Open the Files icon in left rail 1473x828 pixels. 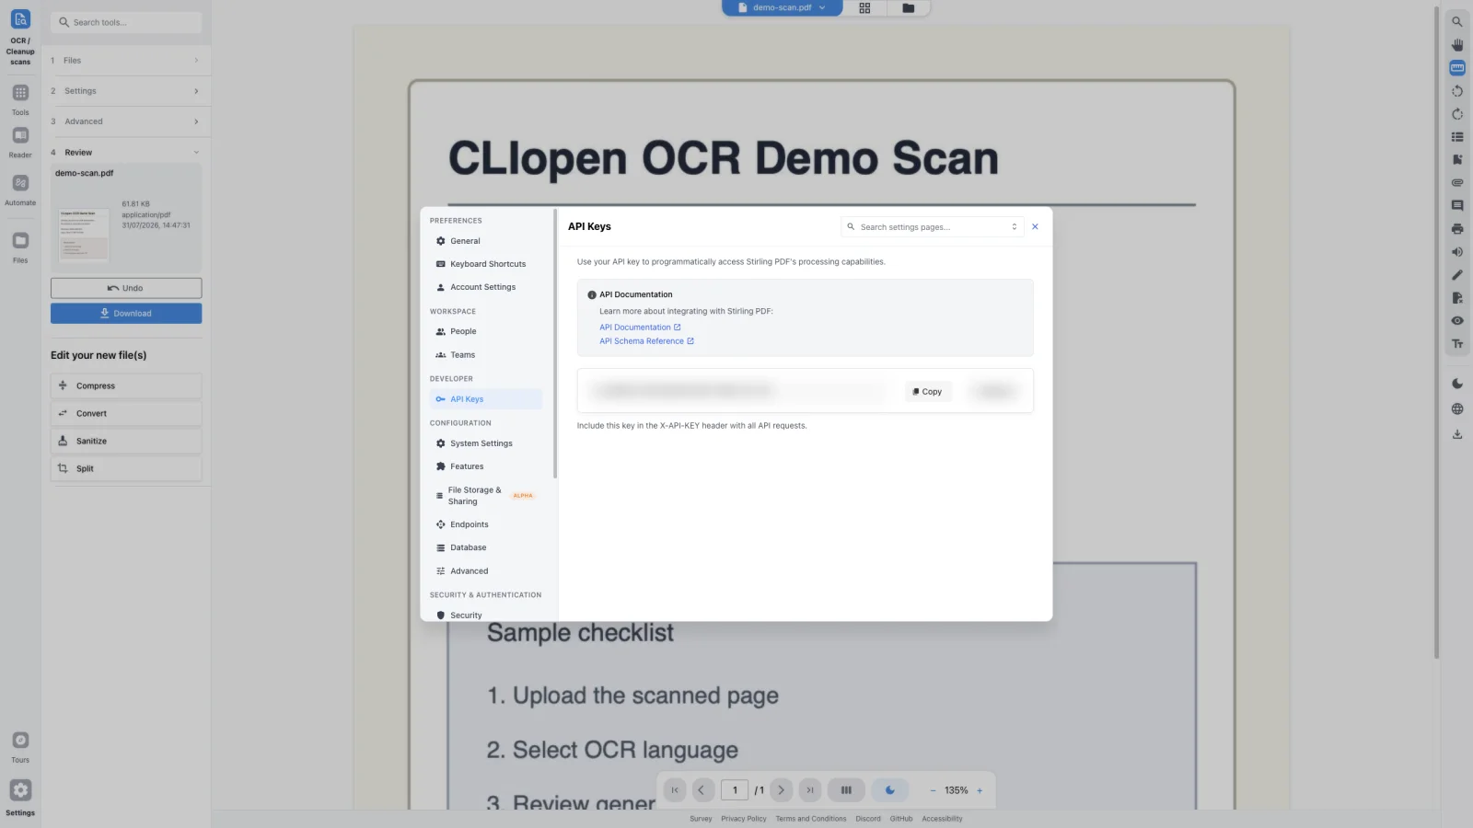20,241
